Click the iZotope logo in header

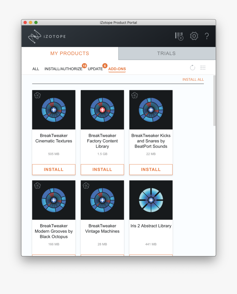tap(47, 36)
